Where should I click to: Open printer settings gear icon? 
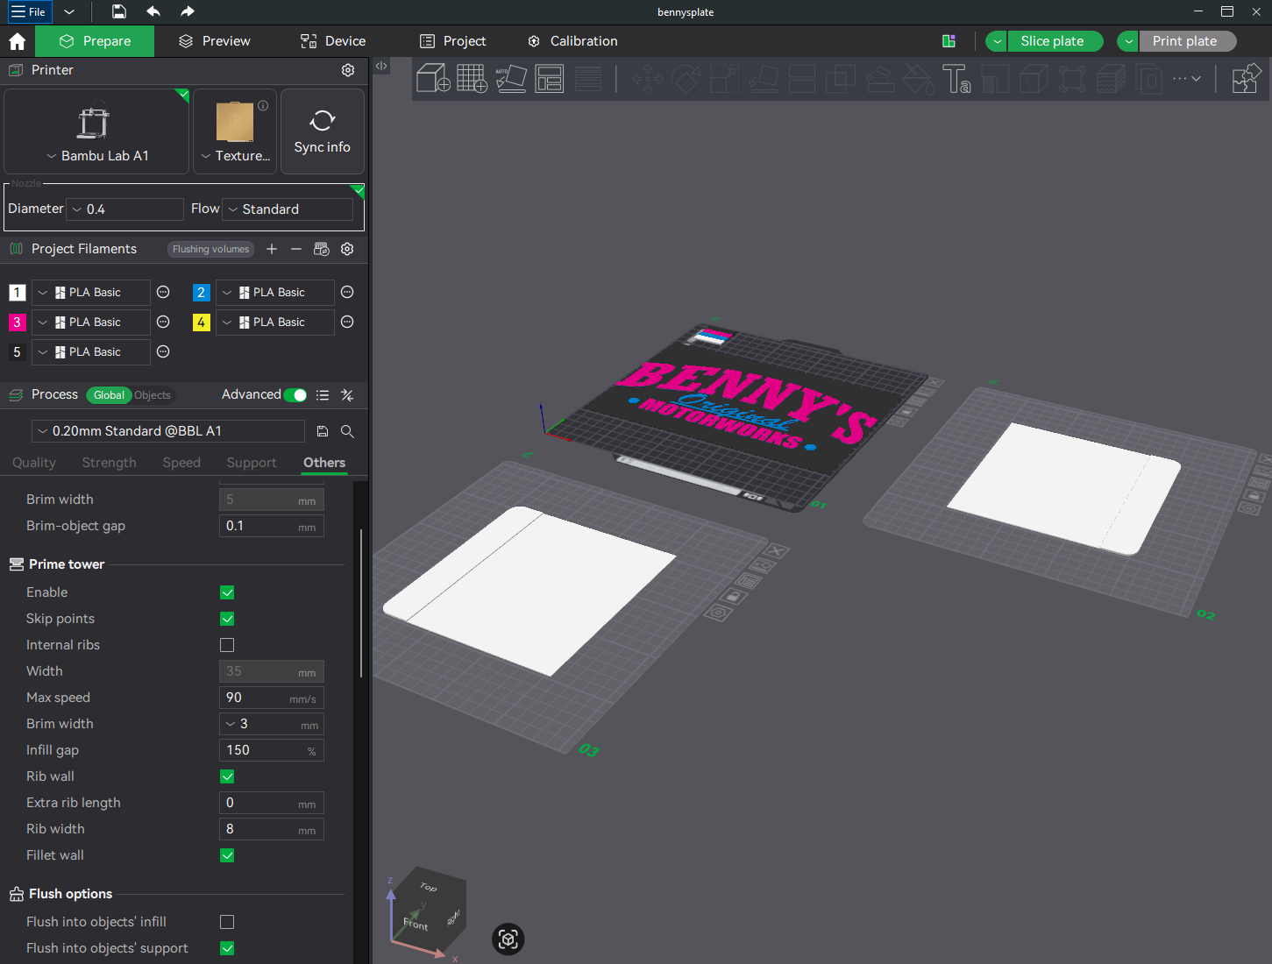pos(348,70)
